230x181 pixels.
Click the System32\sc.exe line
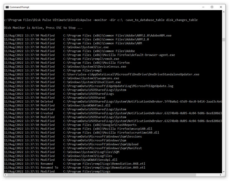[x=56, y=47]
